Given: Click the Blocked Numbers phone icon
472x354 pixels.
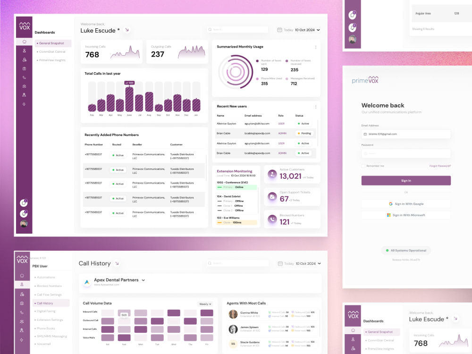Looking at the screenshot, I should (272, 219).
